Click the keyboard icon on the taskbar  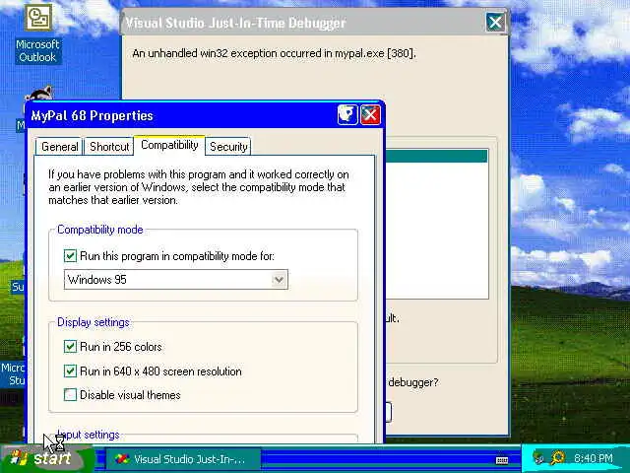[502, 460]
